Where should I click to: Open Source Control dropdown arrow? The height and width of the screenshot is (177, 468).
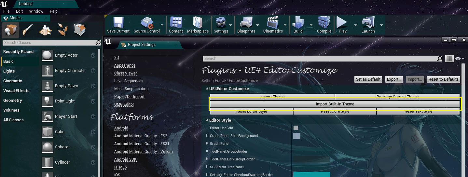pos(162,25)
